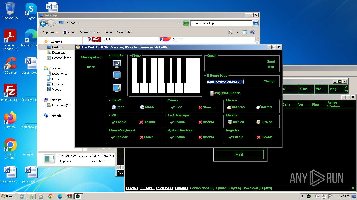Open the Share with dropdown
Screen dimensions: 357x200
(90, 32)
